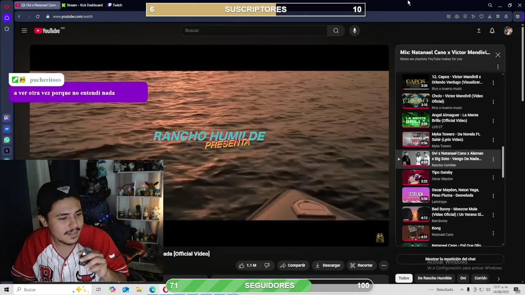The image size is (525, 295).
Task: Open Opera sidebar home/start page icon
Action: [7, 18]
